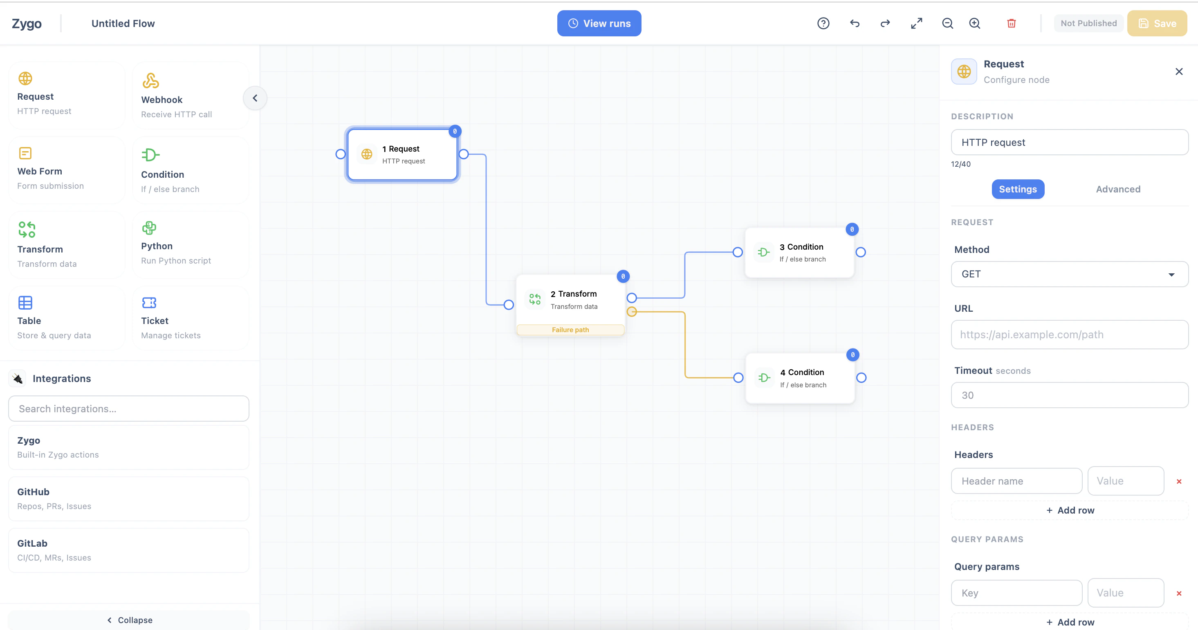Select the Webhook node in palette

coord(190,96)
